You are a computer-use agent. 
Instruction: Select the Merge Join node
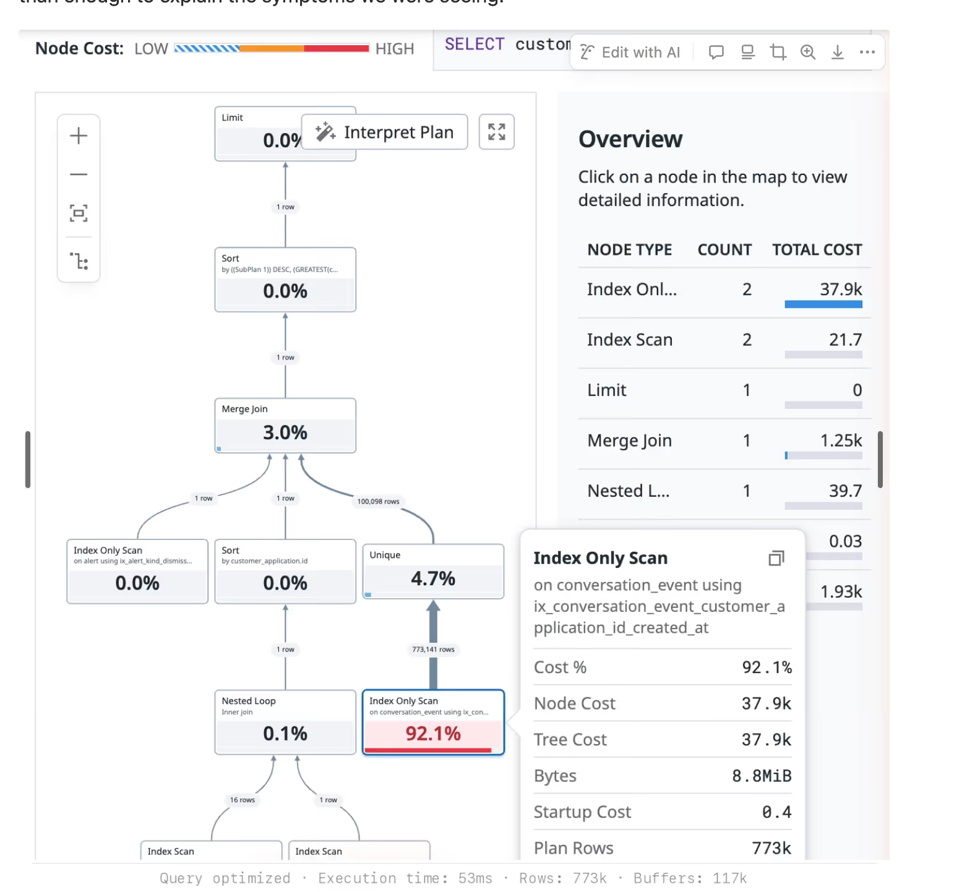coord(285,426)
